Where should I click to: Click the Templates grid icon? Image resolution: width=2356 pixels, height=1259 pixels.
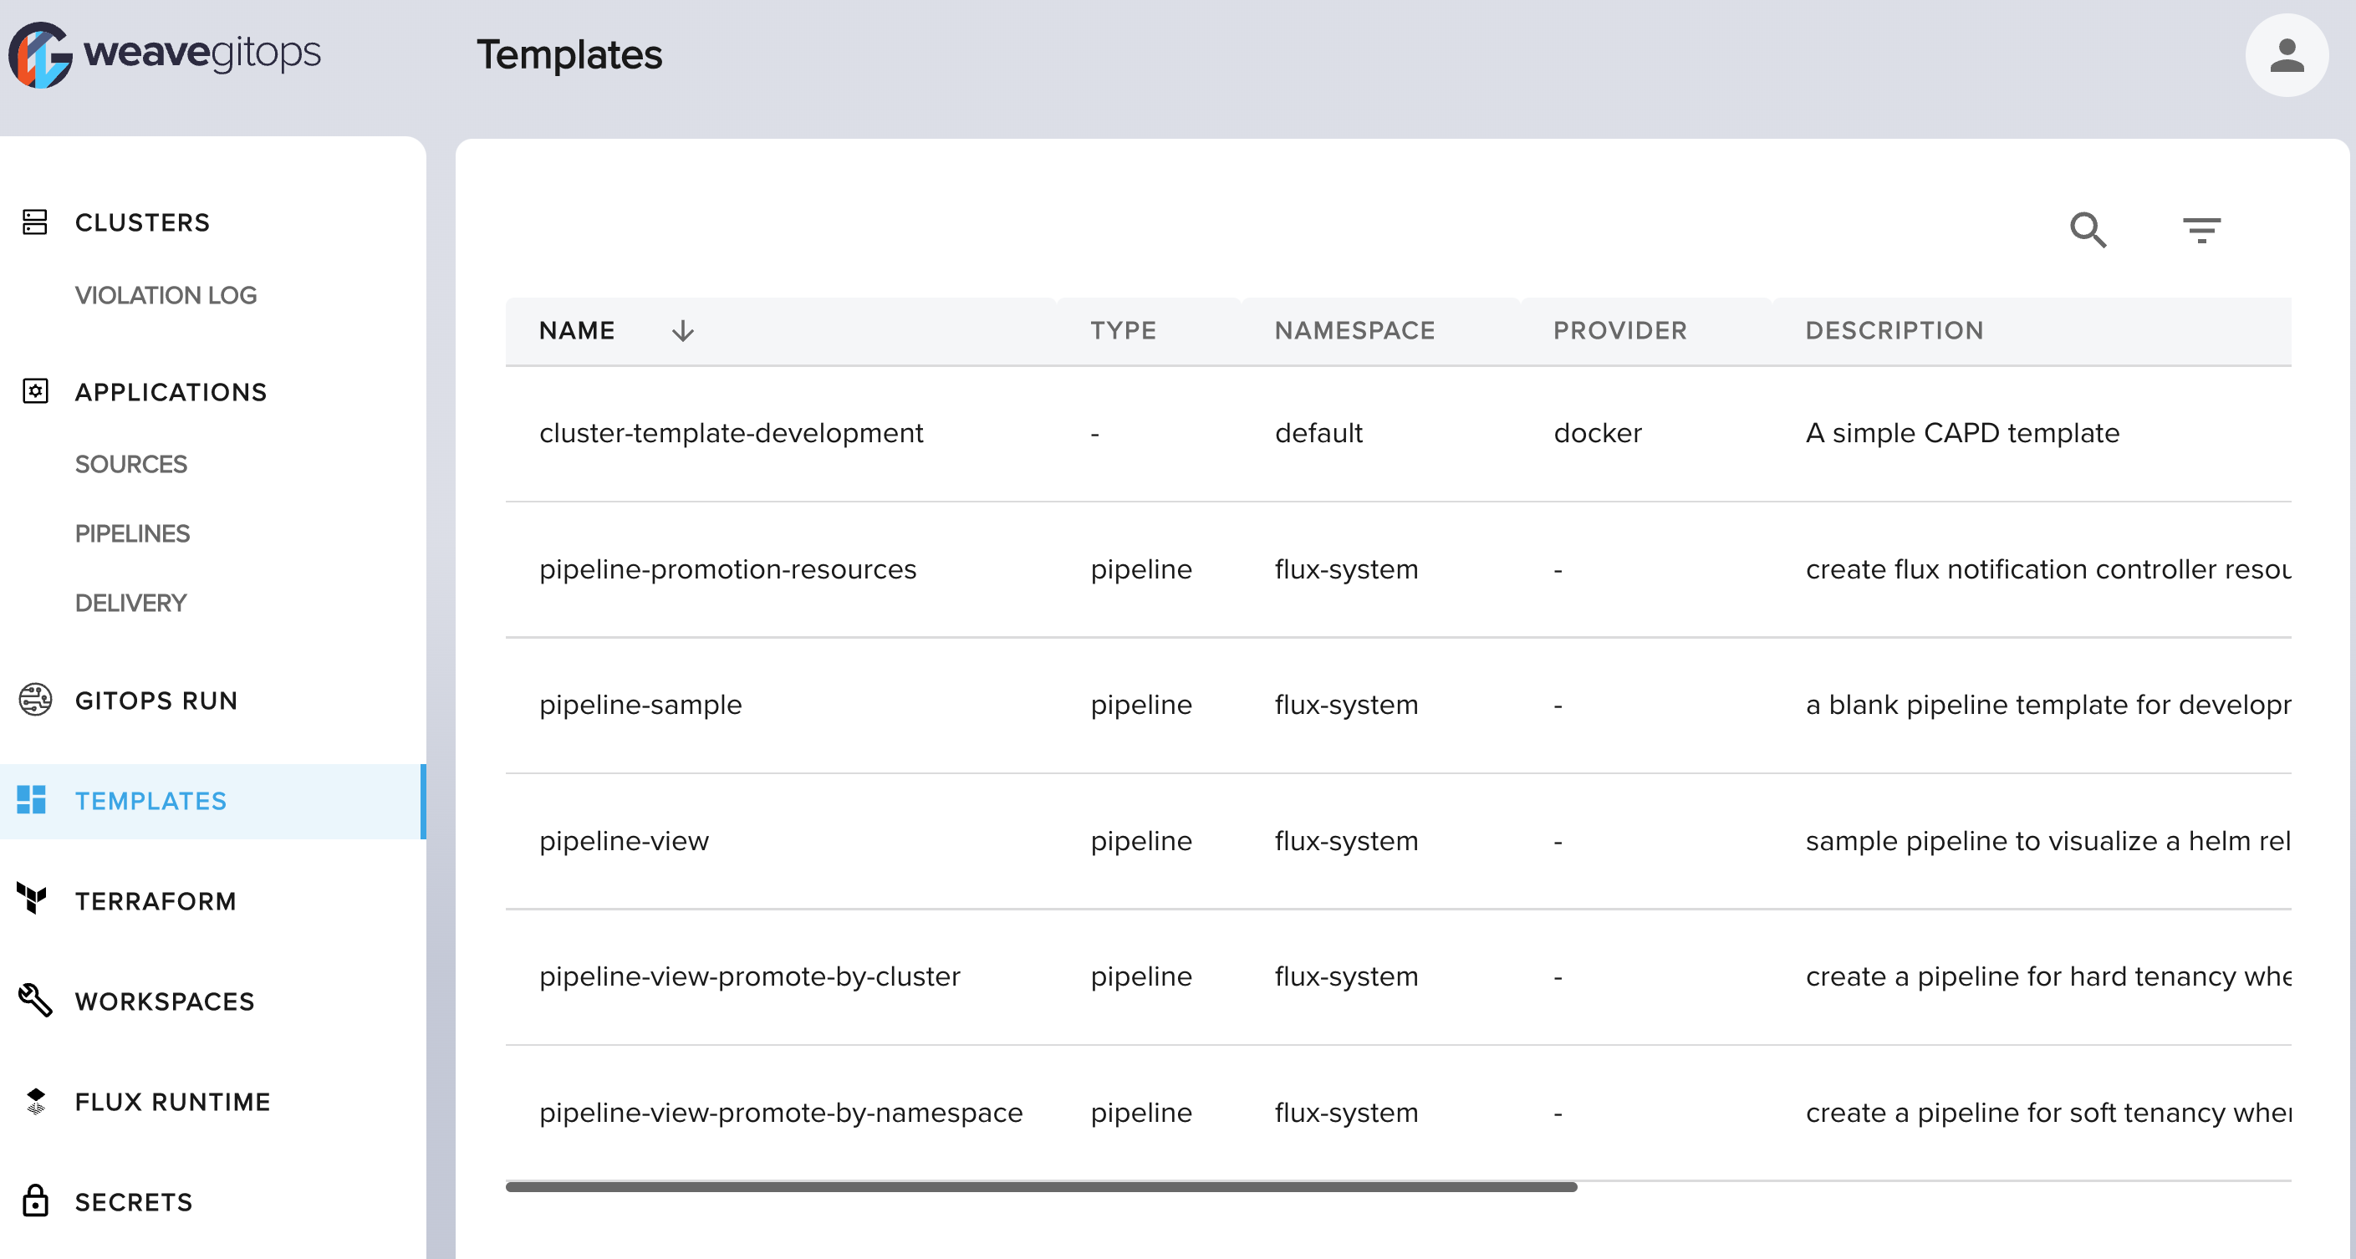coord(31,800)
